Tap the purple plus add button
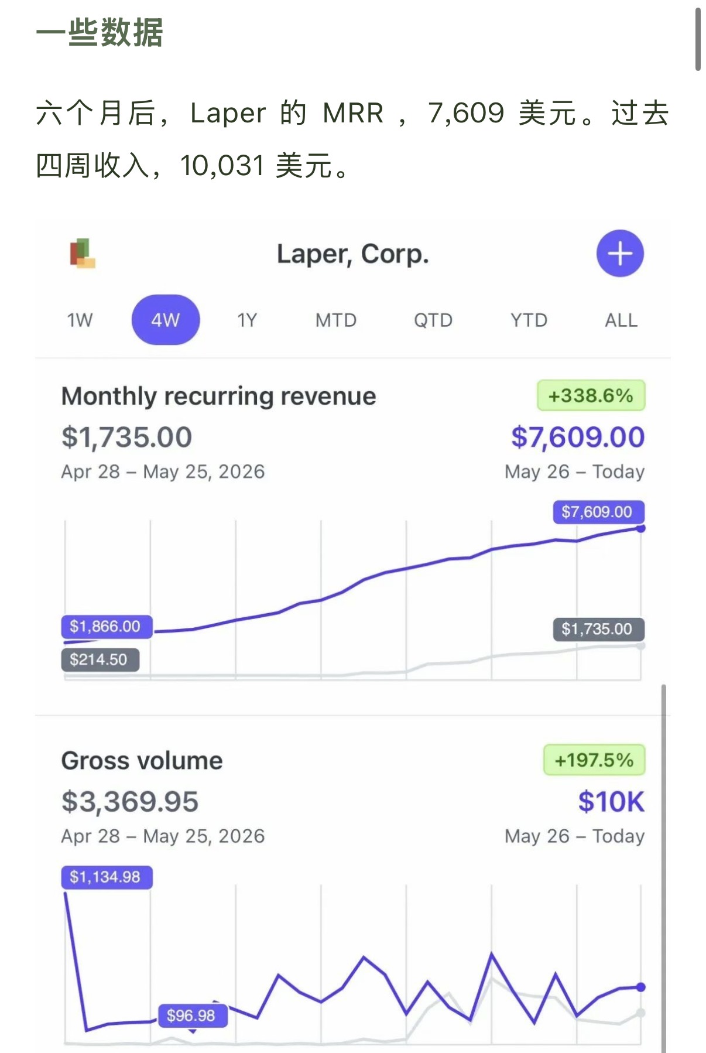 tap(620, 253)
